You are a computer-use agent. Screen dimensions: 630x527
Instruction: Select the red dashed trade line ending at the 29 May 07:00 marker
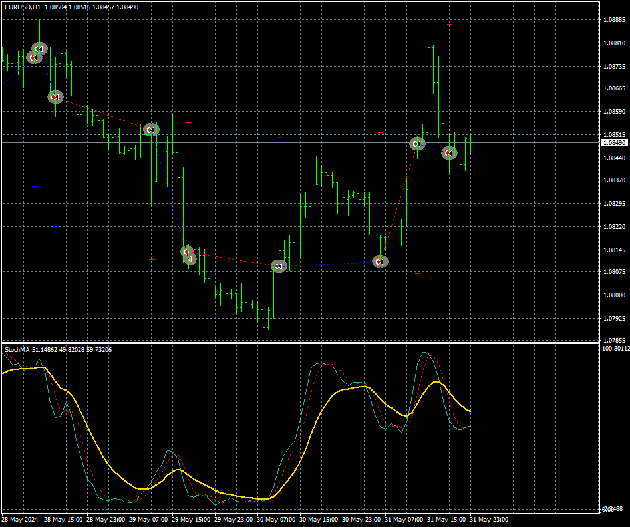point(103,114)
